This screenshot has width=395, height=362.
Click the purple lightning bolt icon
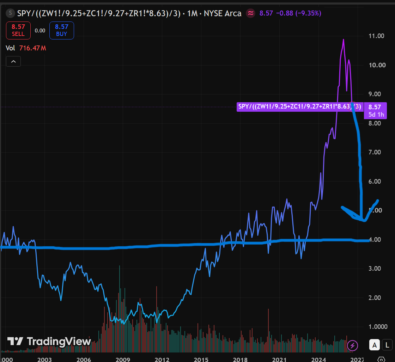point(352,345)
